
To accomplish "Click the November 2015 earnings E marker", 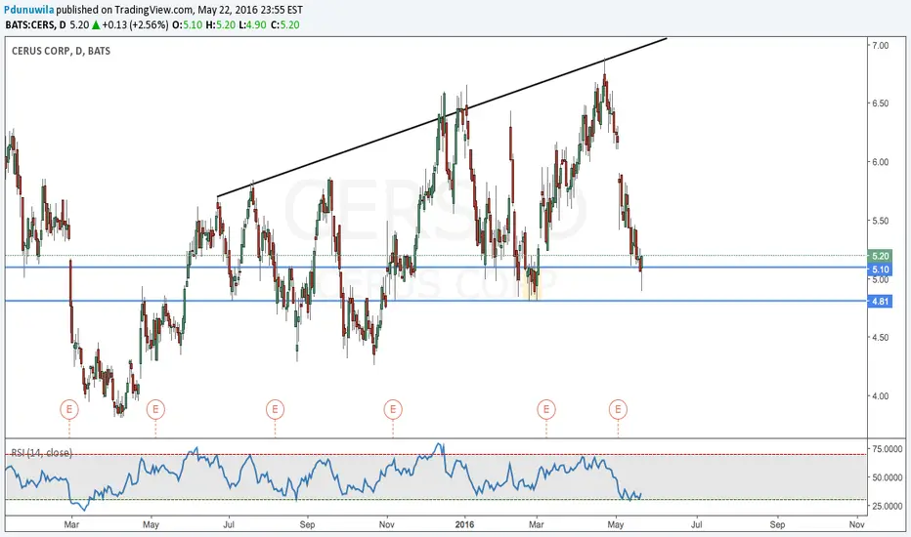I will click(393, 409).
